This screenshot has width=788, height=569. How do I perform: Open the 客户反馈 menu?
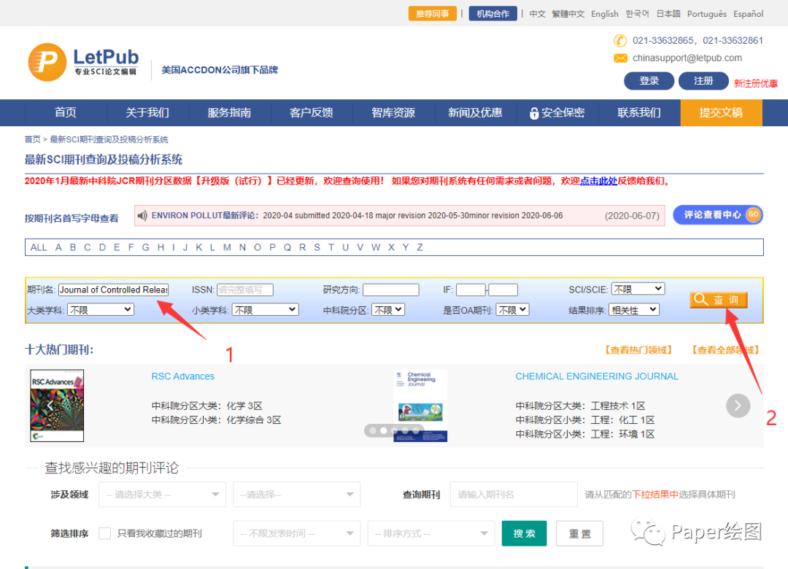click(312, 112)
